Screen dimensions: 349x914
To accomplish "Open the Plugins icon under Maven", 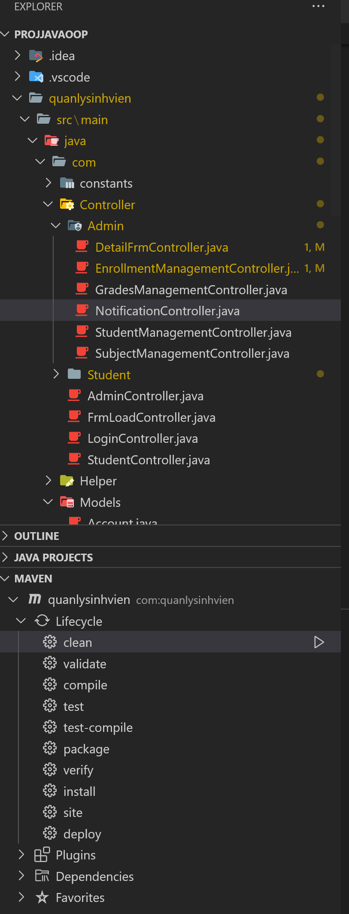I will [x=41, y=854].
